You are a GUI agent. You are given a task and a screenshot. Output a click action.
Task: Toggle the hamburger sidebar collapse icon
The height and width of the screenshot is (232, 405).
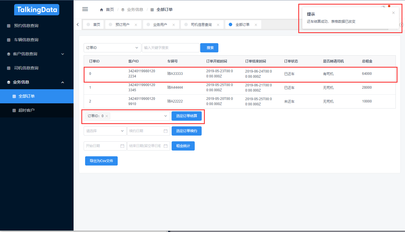coord(85,9)
